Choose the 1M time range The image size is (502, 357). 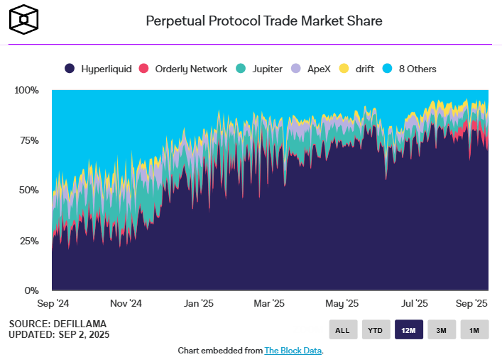click(x=474, y=329)
